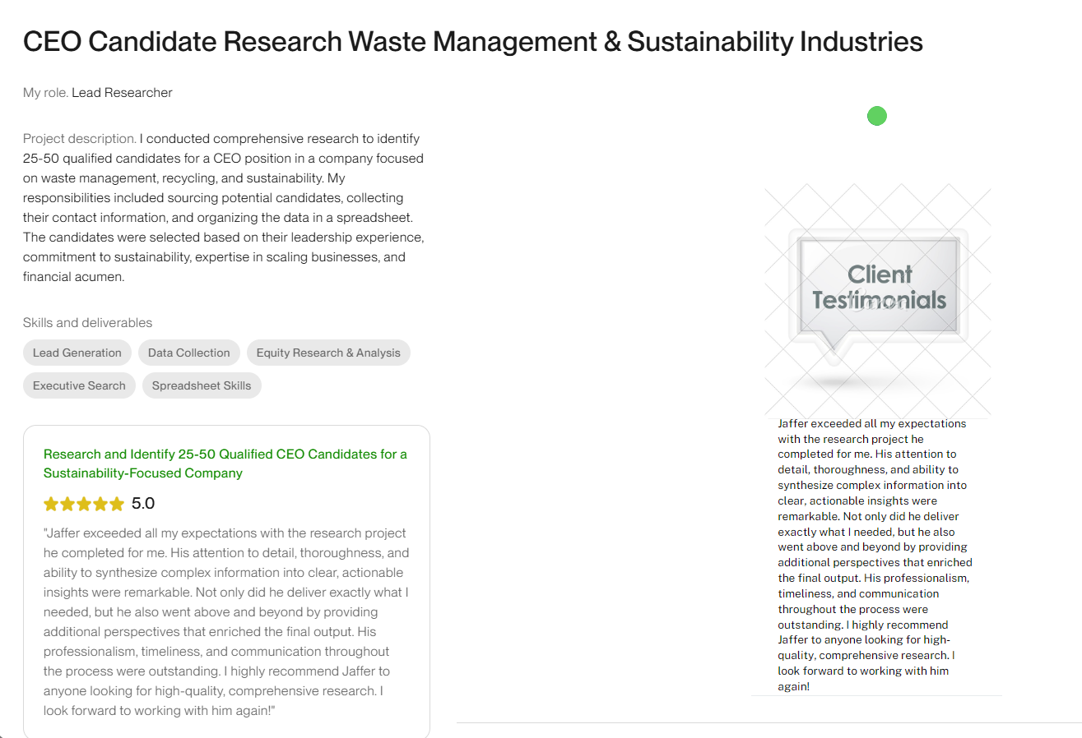This screenshot has height=738, width=1082.
Task: Click the 'Lead Researcher' role text
Action: coord(122,93)
